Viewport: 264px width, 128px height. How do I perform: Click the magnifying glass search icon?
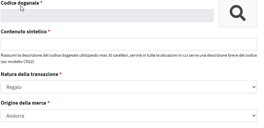tap(238, 13)
